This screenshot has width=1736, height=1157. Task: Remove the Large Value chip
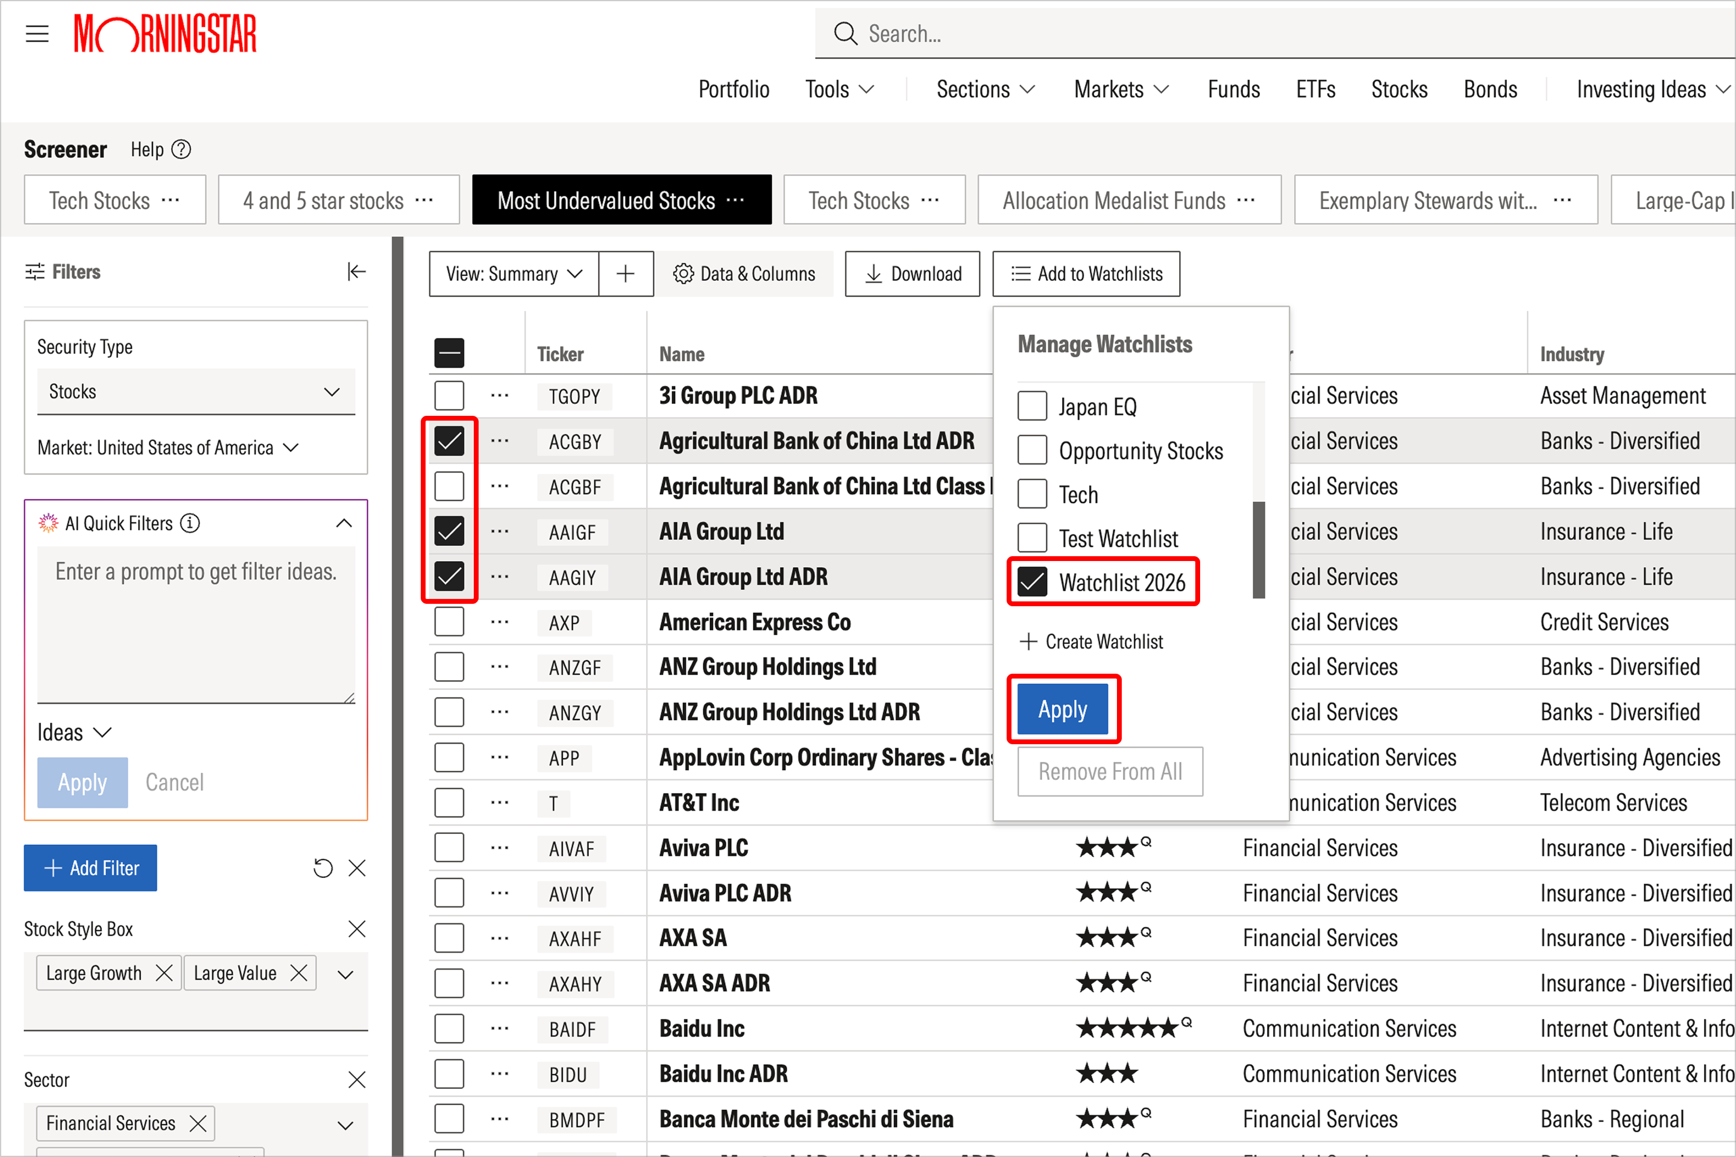(299, 973)
